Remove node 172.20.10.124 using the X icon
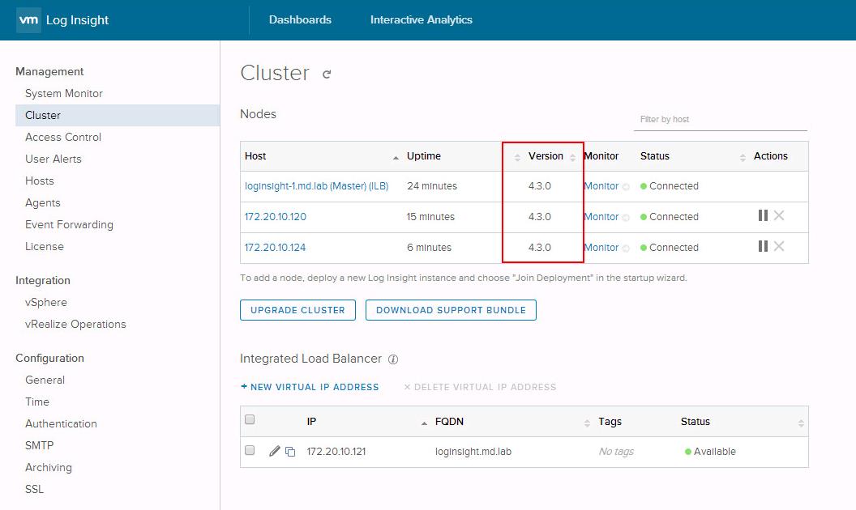856x510 pixels. click(779, 246)
